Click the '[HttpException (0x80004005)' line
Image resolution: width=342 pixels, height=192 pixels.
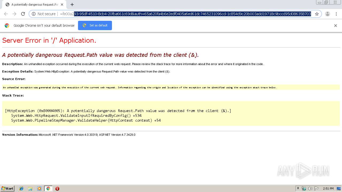[x=118, y=111]
